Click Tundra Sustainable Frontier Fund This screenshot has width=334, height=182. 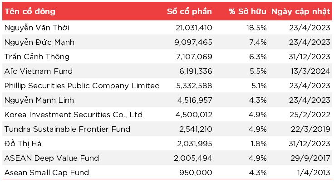pyautogui.click(x=67, y=129)
